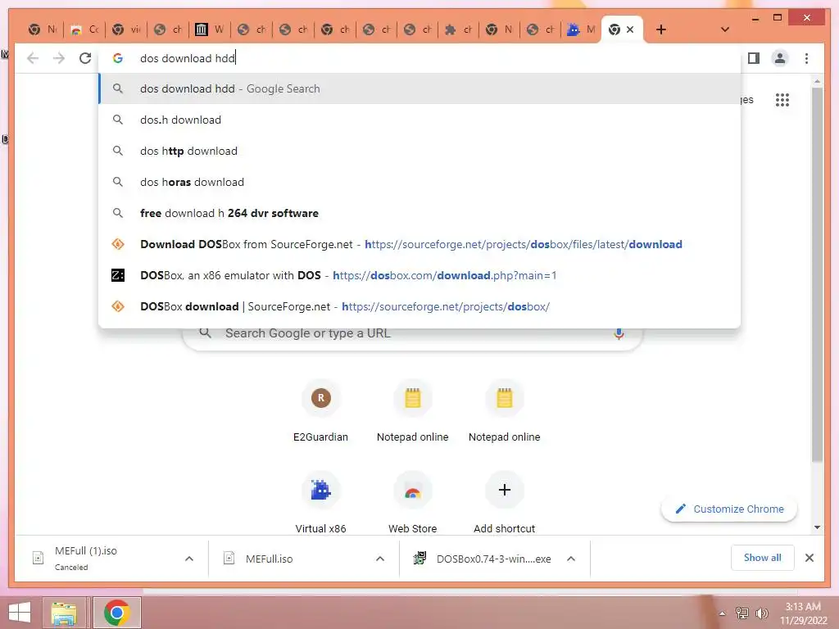
Task: Click the taskbar clock showing 3:13 AM
Action: [x=803, y=613]
